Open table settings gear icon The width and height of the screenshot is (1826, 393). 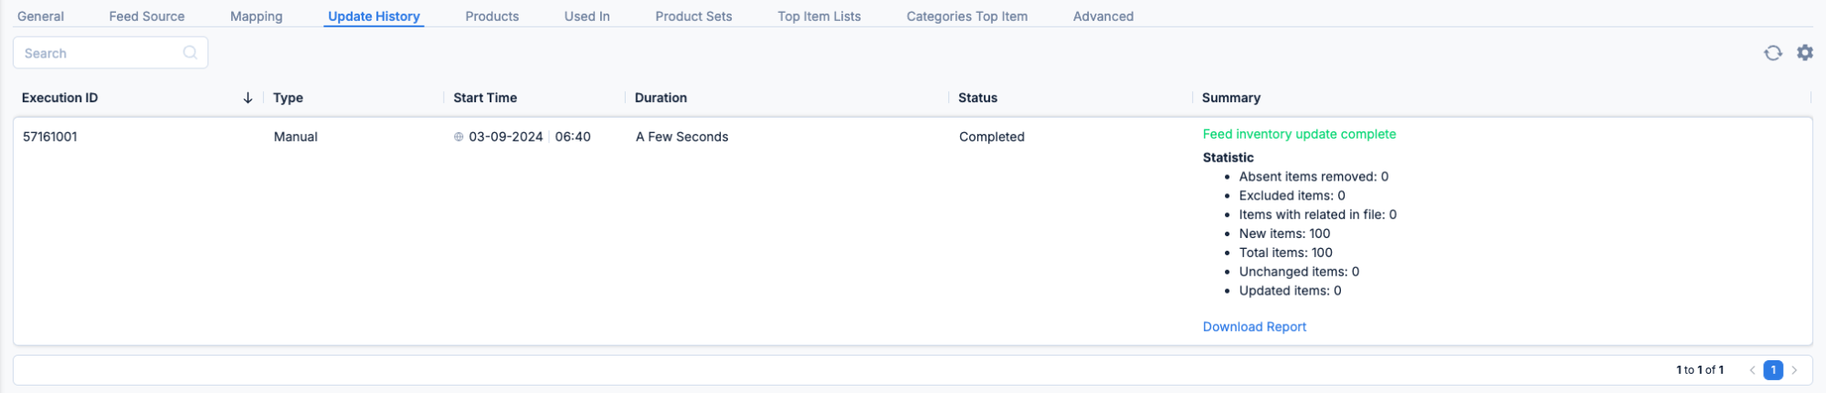[x=1805, y=53]
